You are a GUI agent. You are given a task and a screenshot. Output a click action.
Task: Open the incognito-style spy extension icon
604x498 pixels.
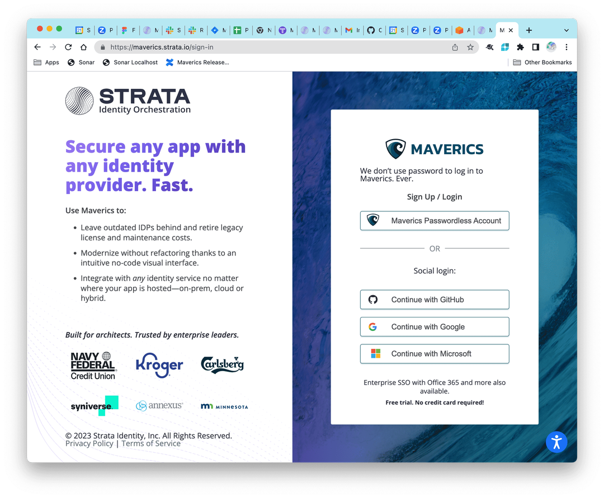489,47
